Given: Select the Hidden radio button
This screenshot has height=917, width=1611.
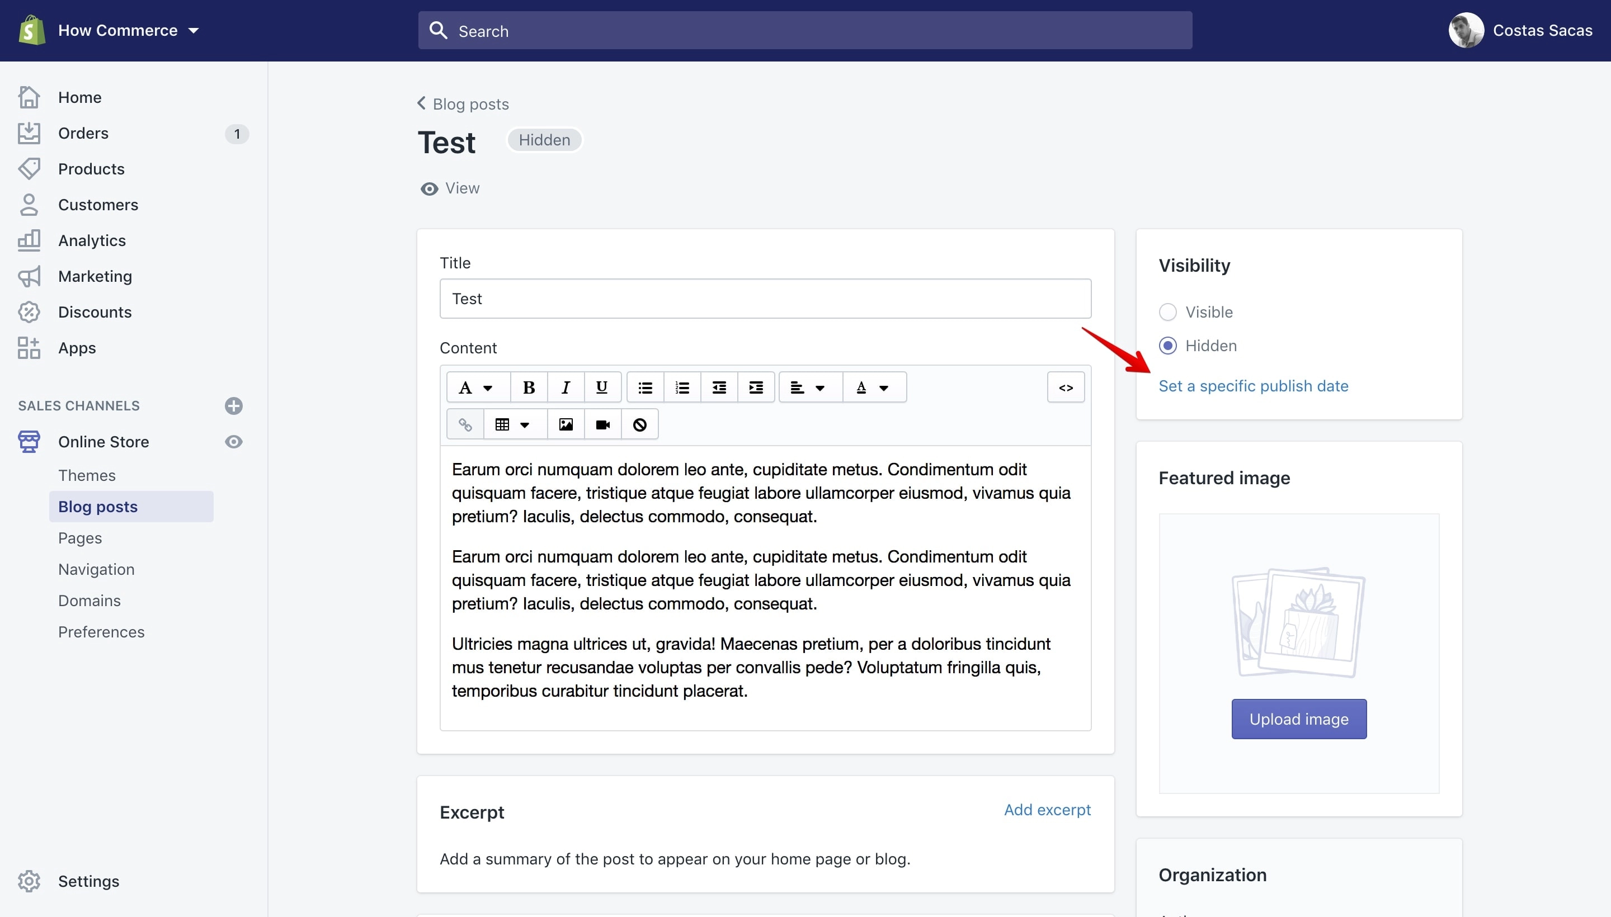Looking at the screenshot, I should coord(1167,346).
